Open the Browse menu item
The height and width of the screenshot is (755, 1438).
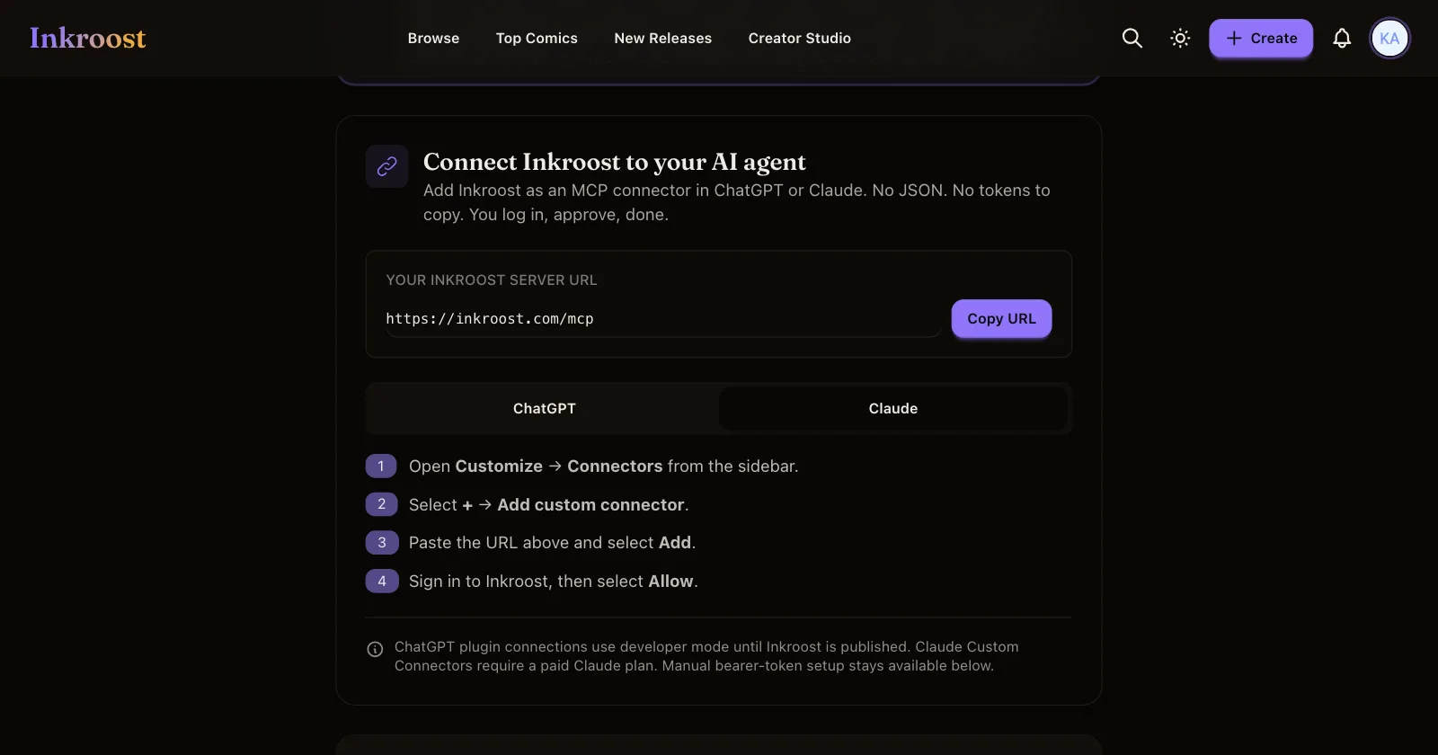click(x=433, y=38)
